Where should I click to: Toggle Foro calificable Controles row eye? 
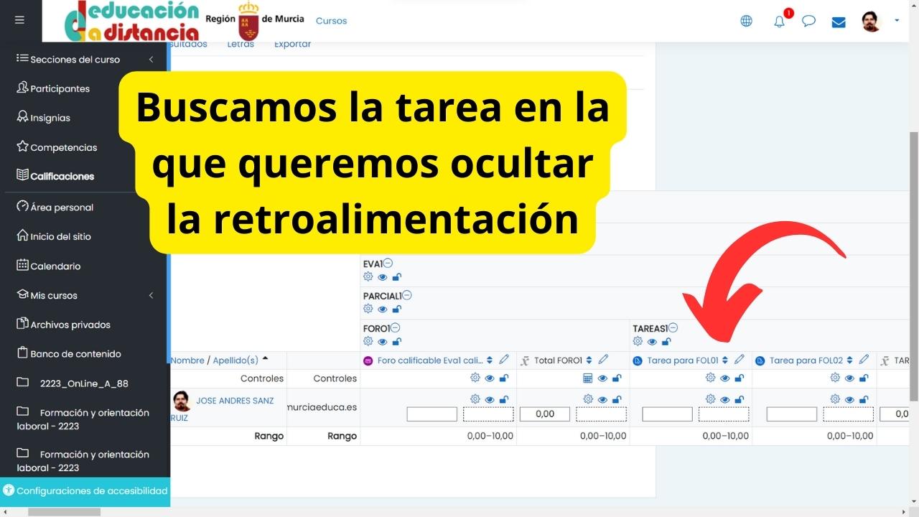coord(490,378)
